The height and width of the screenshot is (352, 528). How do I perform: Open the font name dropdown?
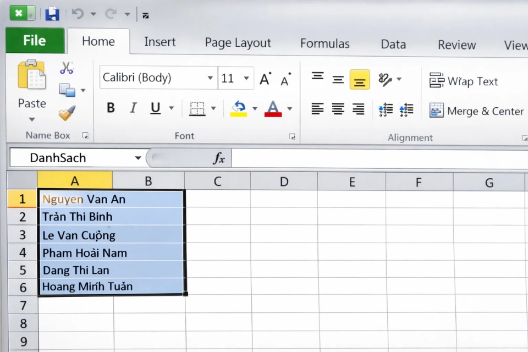(x=210, y=78)
